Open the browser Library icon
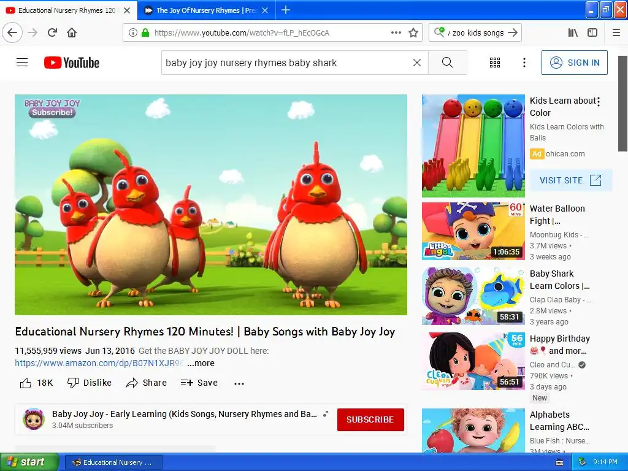This screenshot has width=628, height=471. [573, 33]
